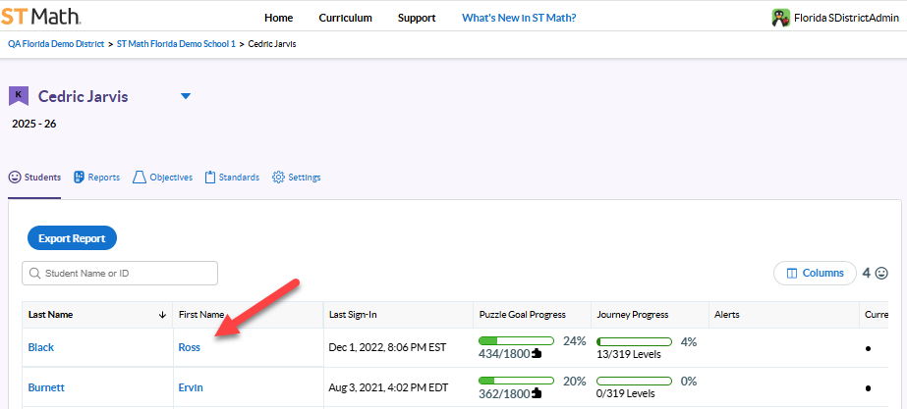907x409 pixels.
Task: Go to the Objectives tab
Action: pos(162,178)
